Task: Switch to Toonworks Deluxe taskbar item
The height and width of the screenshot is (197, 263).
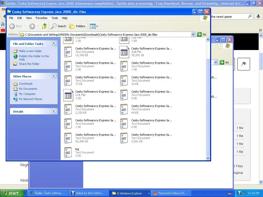Action: tap(171, 193)
